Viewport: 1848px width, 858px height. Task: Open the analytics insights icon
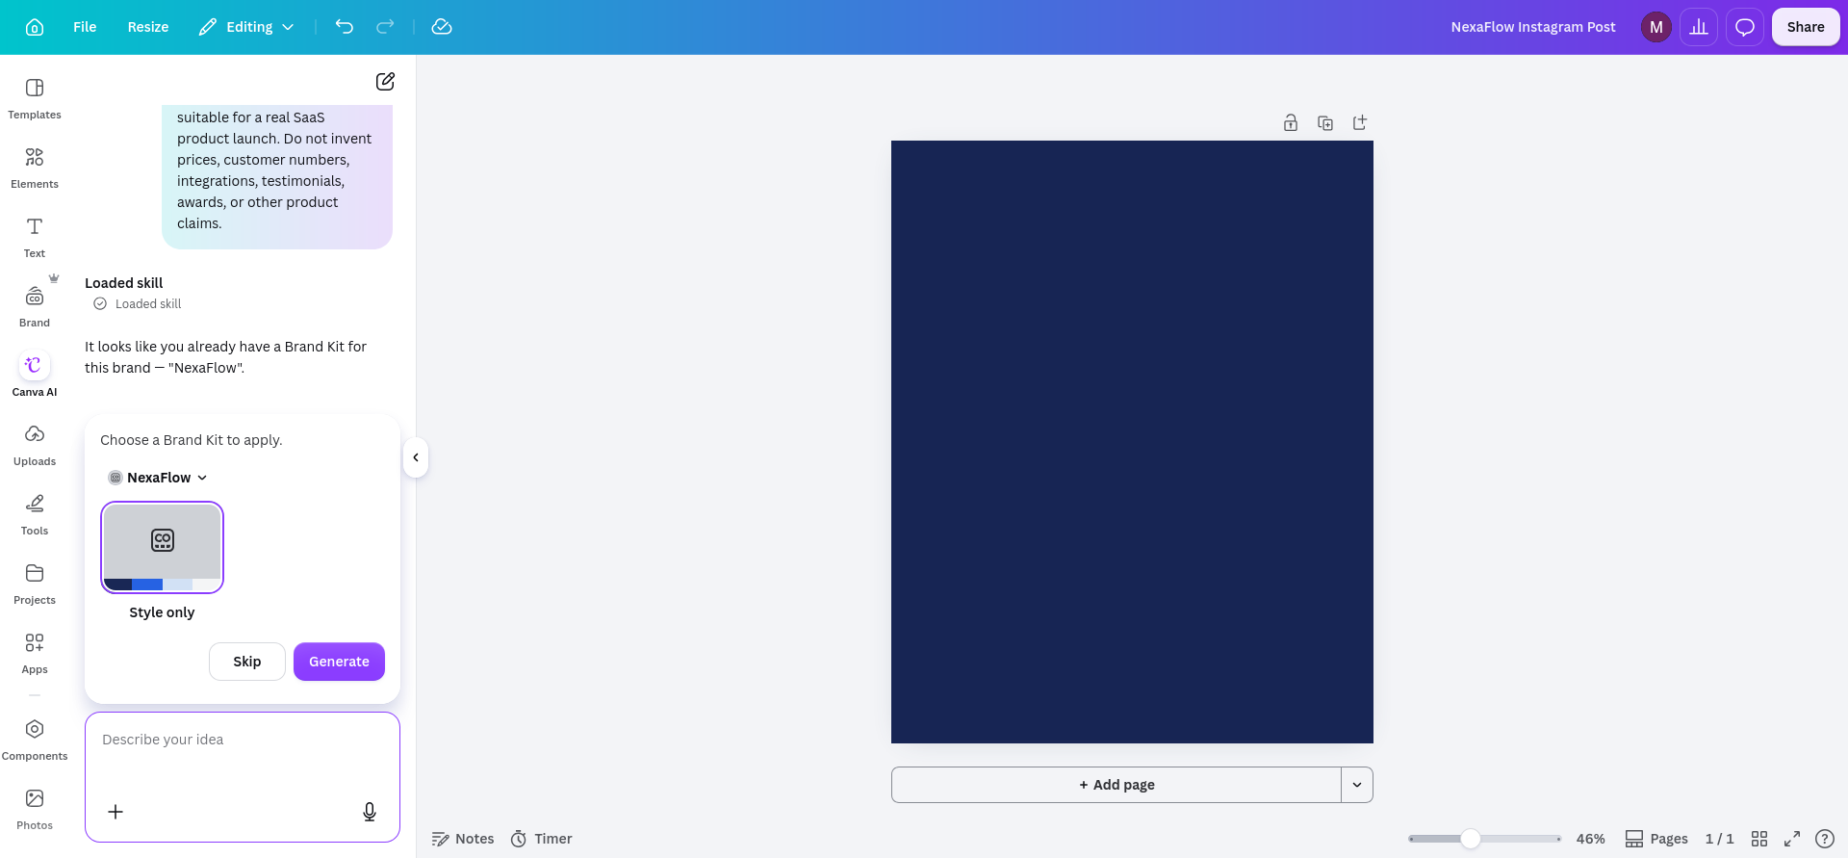click(x=1699, y=27)
